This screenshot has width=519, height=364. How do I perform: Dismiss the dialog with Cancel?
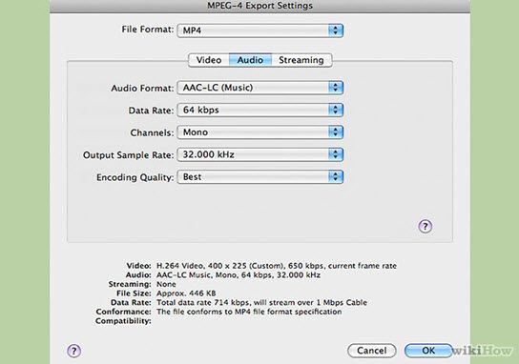click(x=372, y=351)
